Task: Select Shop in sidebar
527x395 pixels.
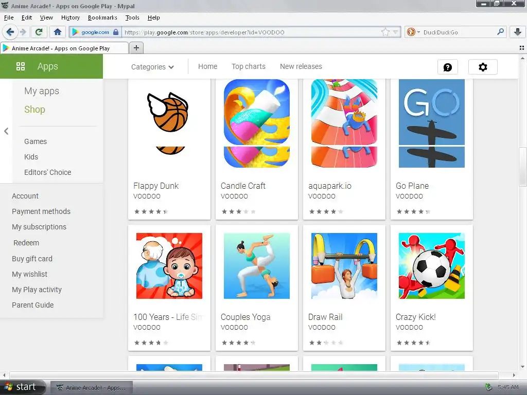Action: click(34, 110)
